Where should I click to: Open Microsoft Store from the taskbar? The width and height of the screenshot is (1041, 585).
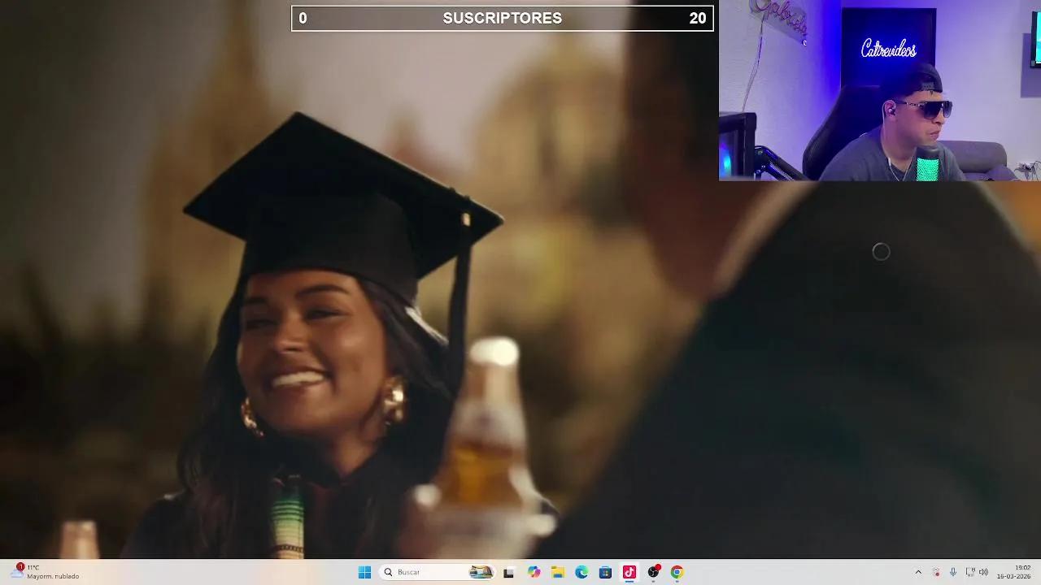(x=605, y=572)
